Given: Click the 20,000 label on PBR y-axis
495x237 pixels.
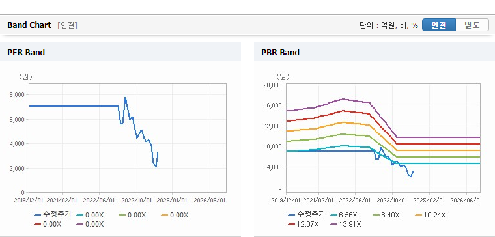Looking at the screenshot, I should pos(273,85).
